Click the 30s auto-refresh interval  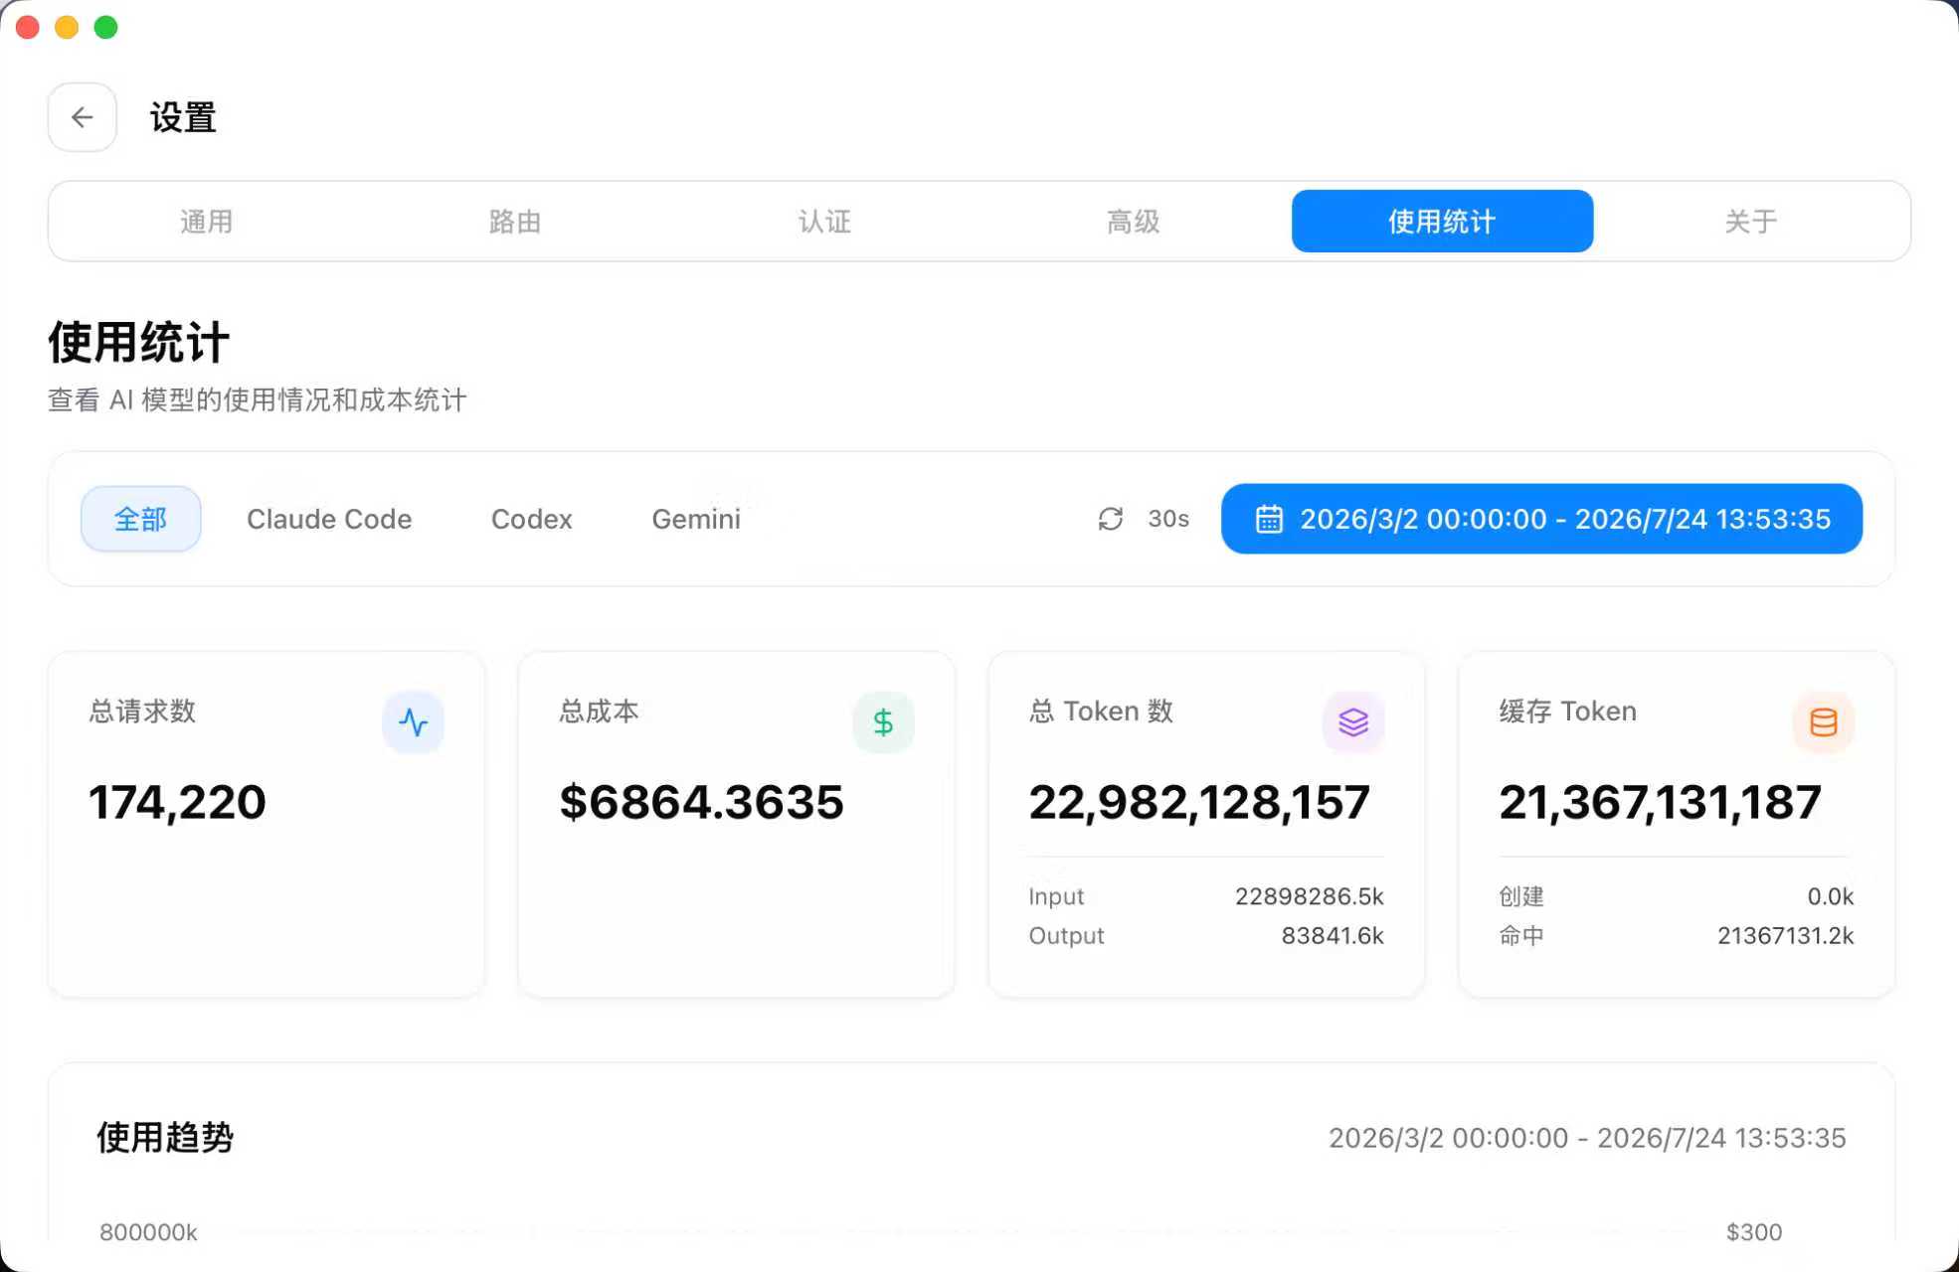point(1168,519)
